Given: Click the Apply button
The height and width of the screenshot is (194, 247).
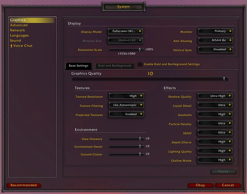Looking at the screenshot, I should coord(223,171).
